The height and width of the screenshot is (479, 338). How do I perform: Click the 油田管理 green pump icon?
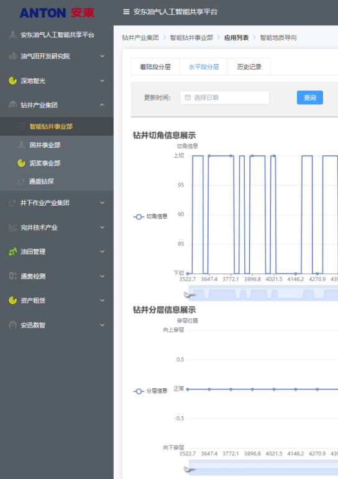point(12,252)
